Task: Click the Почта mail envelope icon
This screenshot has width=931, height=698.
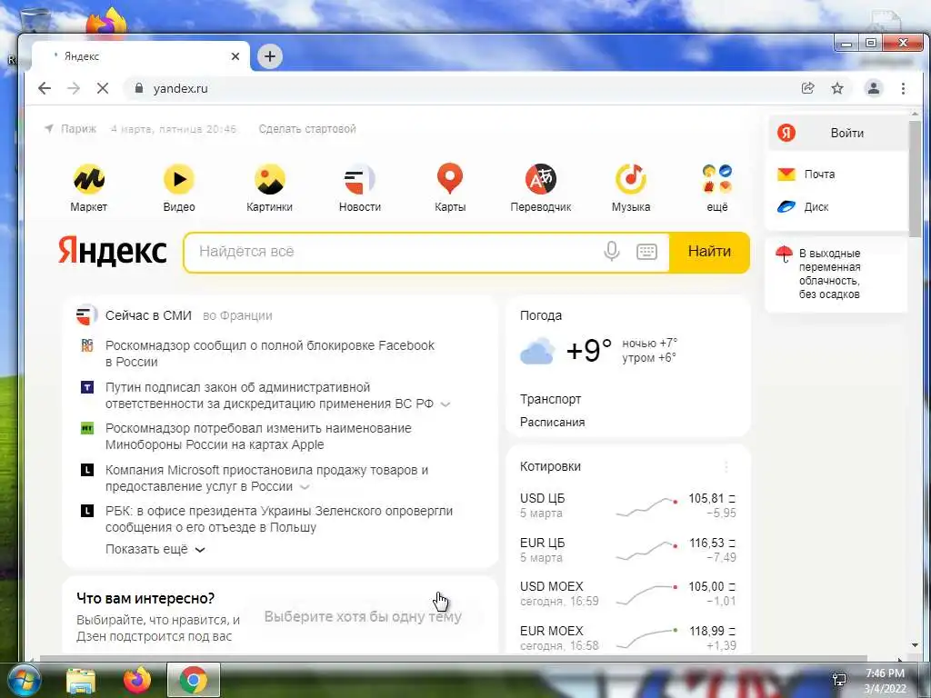Action: pyautogui.click(x=786, y=174)
